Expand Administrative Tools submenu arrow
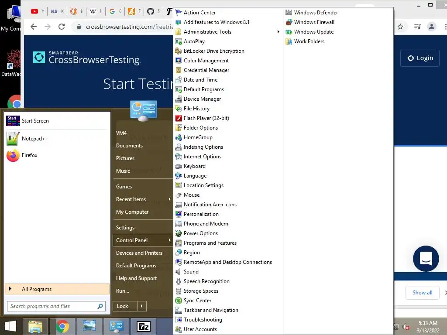The image size is (447, 335). (278, 32)
